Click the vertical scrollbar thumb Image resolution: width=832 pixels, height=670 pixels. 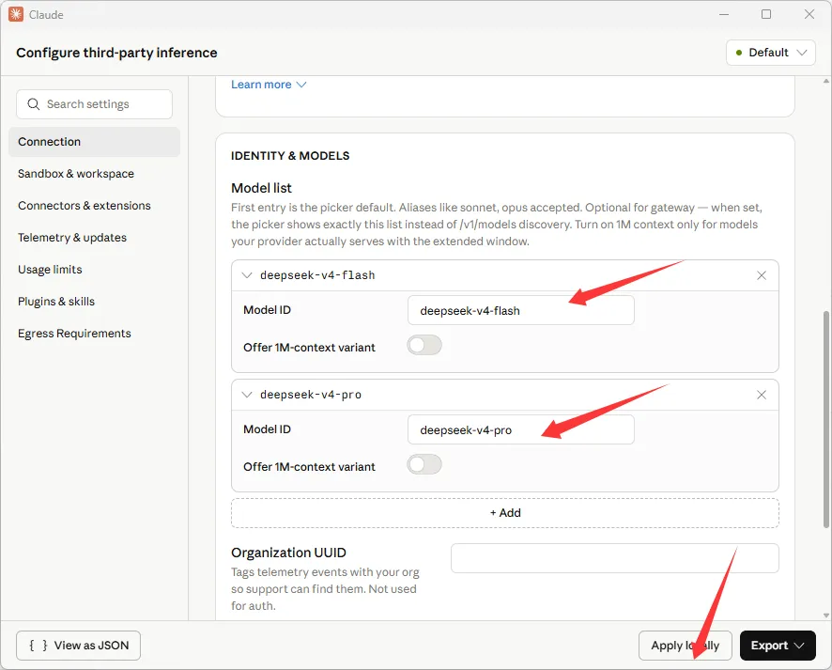(825, 419)
